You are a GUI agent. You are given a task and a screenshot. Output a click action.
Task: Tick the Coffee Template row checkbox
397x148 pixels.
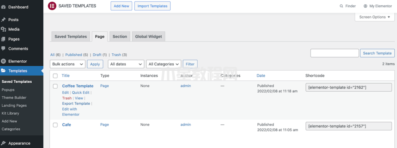55,86
